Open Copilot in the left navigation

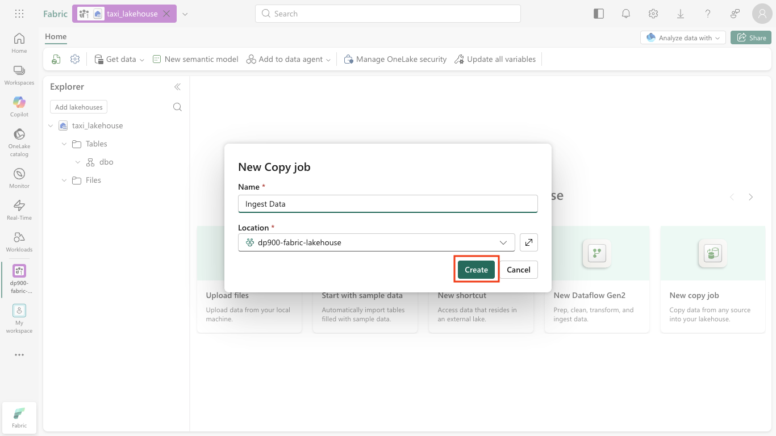tap(19, 106)
